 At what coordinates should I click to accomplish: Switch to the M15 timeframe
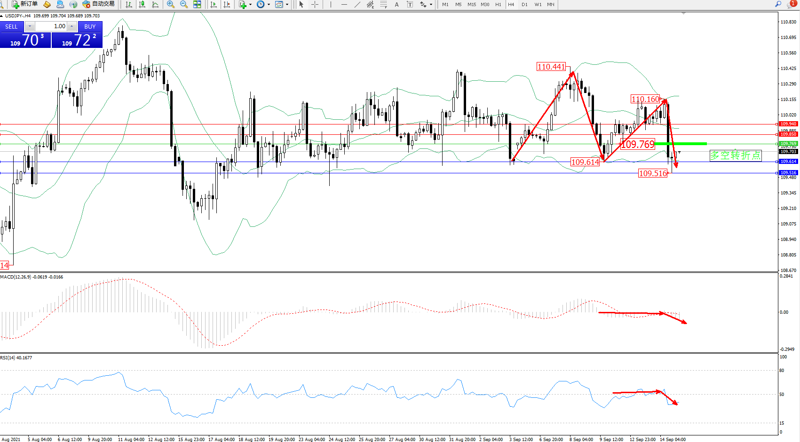coord(471,4)
